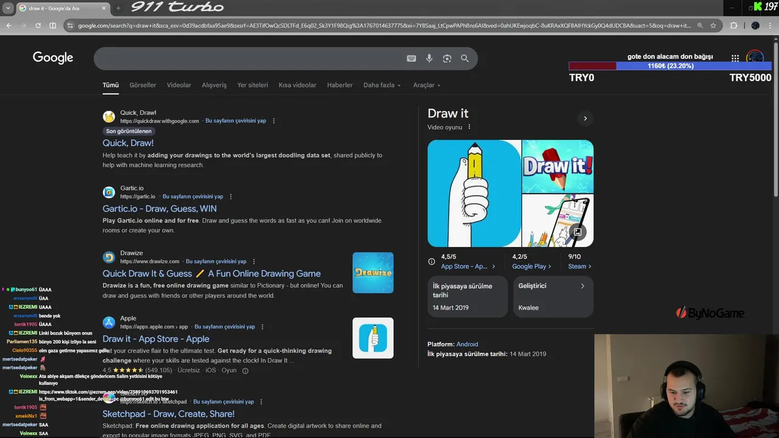Click the site info icon in address bar
This screenshot has width=779, height=438.
71,26
